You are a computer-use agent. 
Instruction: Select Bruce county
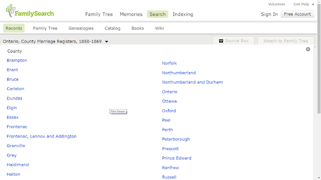click(x=13, y=79)
